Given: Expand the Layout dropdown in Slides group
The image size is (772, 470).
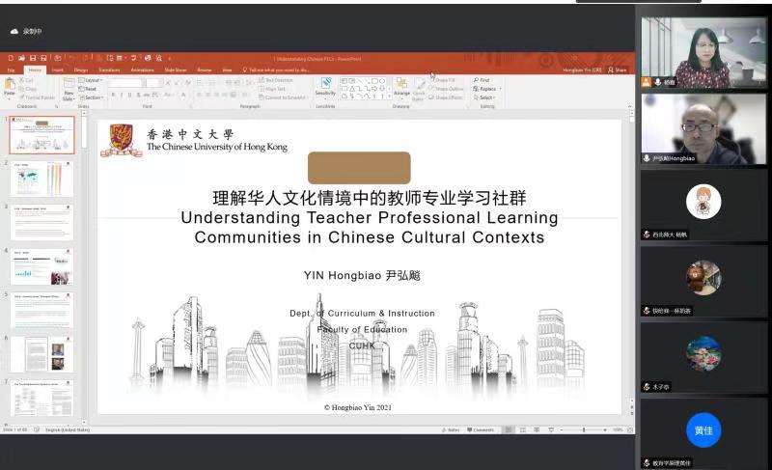Looking at the screenshot, I should coord(92,80).
